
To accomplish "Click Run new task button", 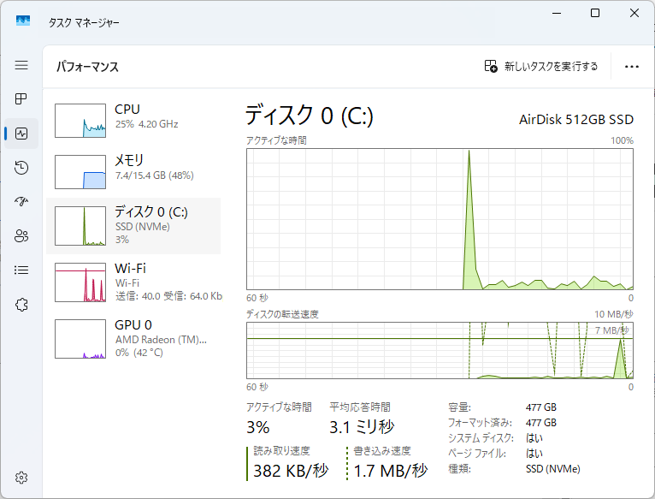I will (541, 67).
